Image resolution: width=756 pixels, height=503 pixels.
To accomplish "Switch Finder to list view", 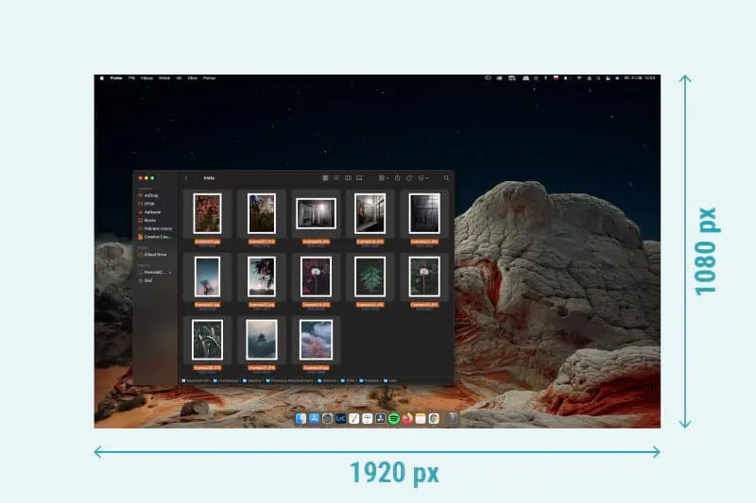I will click(x=335, y=177).
